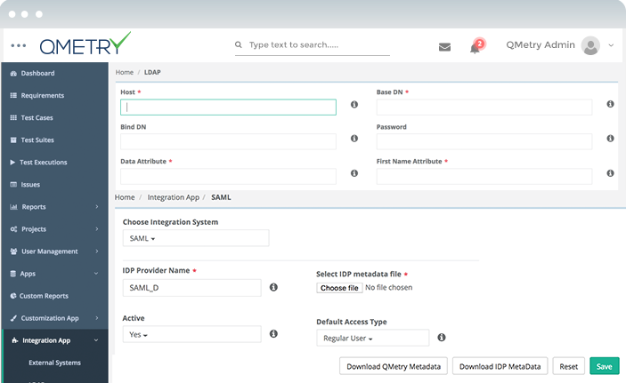This screenshot has height=383, width=626.
Task: Click Choose file for IDP metadata
Action: pos(339,288)
